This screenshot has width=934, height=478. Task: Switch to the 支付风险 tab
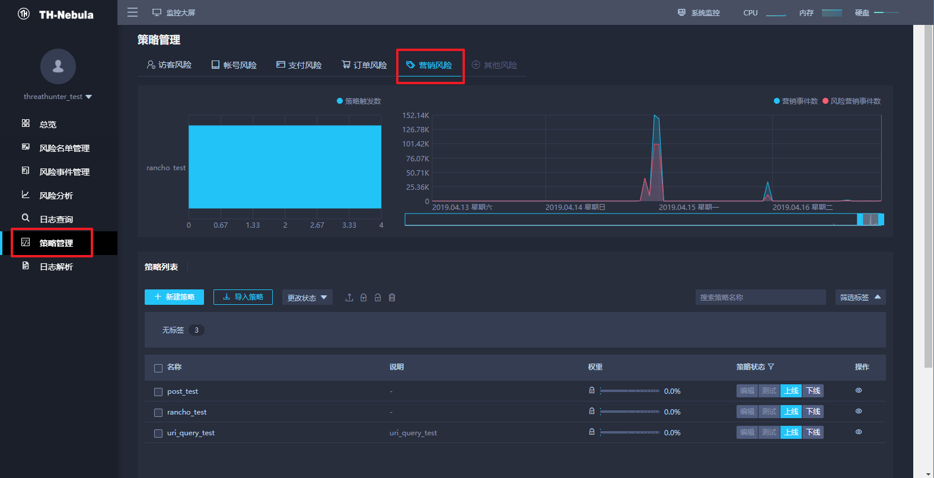[299, 65]
